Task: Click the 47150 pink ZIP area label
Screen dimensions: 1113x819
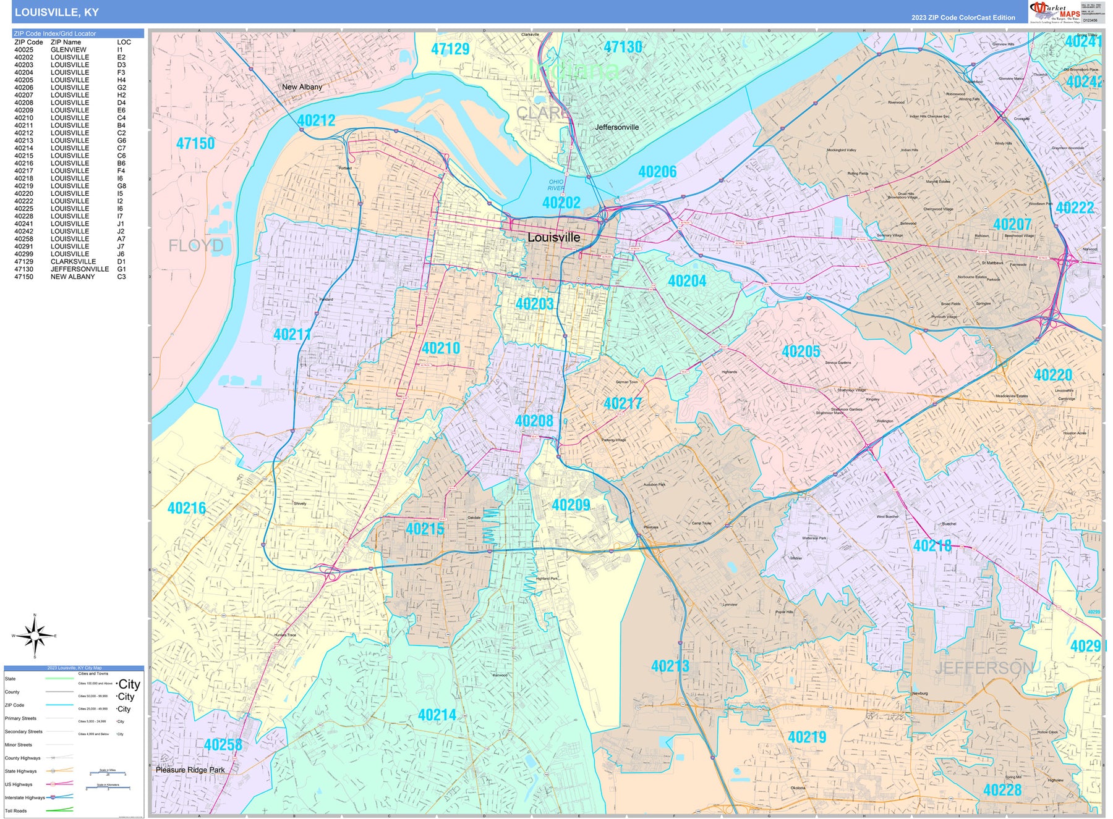Action: pos(195,144)
